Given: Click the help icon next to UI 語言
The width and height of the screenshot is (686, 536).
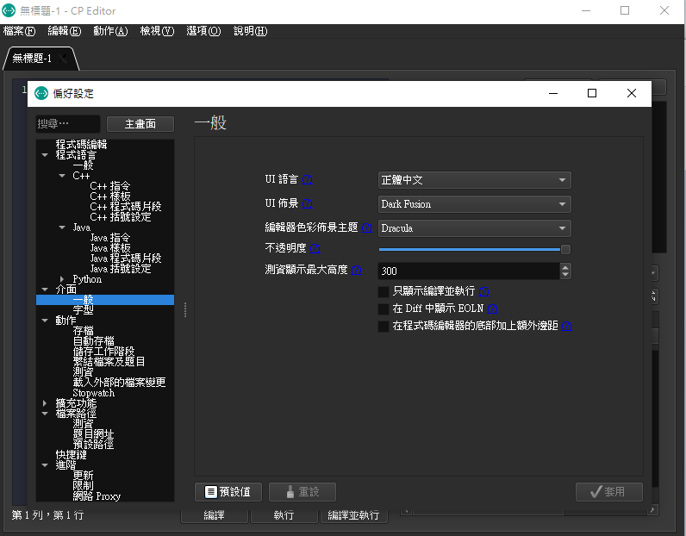Looking at the screenshot, I should click(x=307, y=180).
